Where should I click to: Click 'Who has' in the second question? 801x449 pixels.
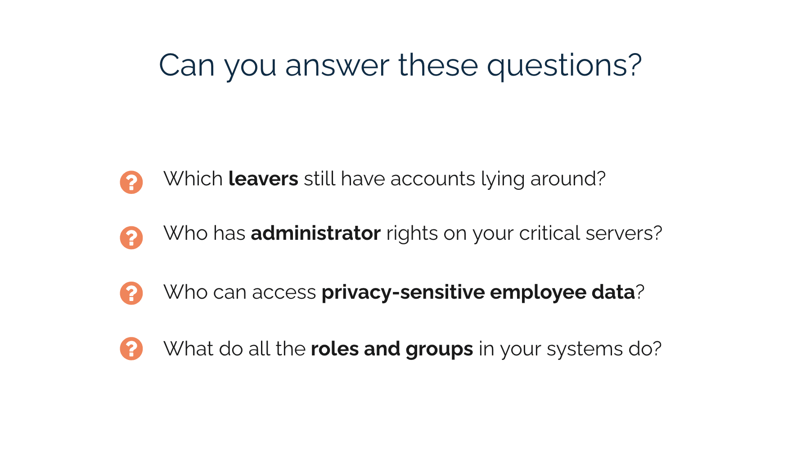tap(204, 233)
